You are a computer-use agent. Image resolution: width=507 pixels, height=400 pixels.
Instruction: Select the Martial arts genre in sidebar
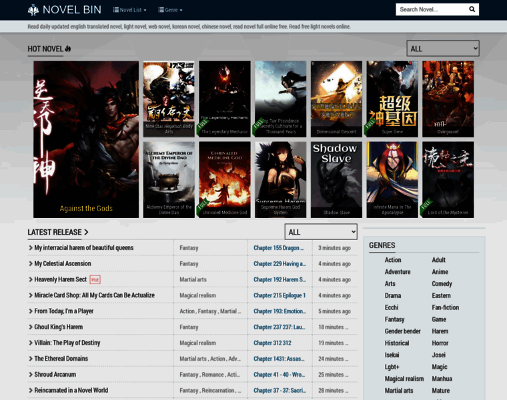coord(399,391)
